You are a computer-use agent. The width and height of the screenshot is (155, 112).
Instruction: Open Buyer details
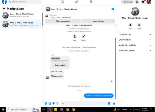(x=60, y=65)
